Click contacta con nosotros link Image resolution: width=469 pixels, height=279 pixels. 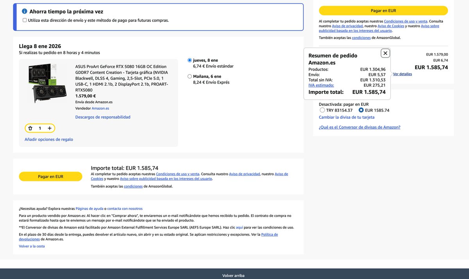pyautogui.click(x=125, y=209)
